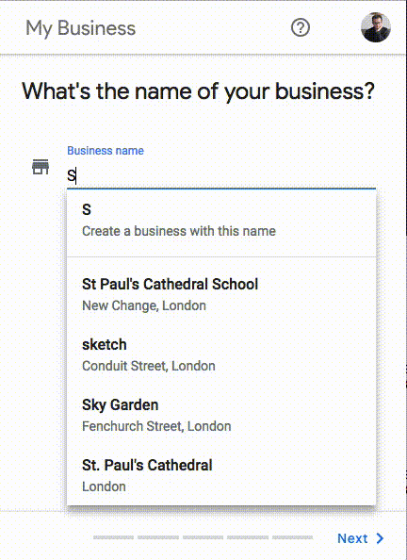Click the fourth progress step segment
The height and width of the screenshot is (560, 407).
248,537
